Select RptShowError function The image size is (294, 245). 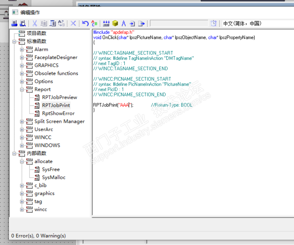point(58,114)
